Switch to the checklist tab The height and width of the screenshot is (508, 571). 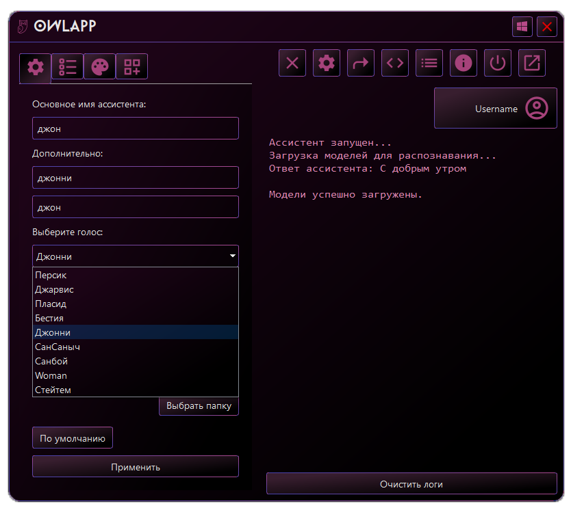tap(68, 66)
